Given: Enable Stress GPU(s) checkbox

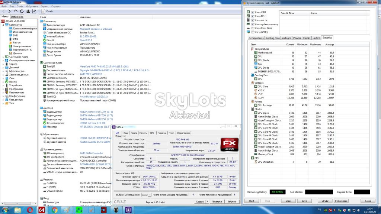Looking at the screenshot, I should point(253,32).
